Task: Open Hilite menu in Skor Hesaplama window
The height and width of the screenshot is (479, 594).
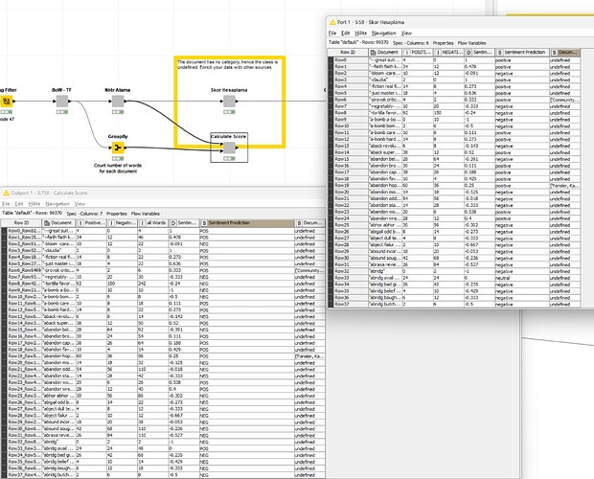Action: point(360,34)
